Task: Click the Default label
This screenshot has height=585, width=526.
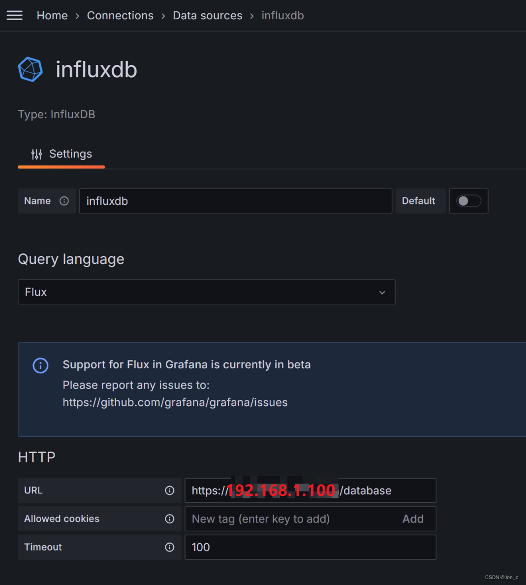Action: pos(418,201)
